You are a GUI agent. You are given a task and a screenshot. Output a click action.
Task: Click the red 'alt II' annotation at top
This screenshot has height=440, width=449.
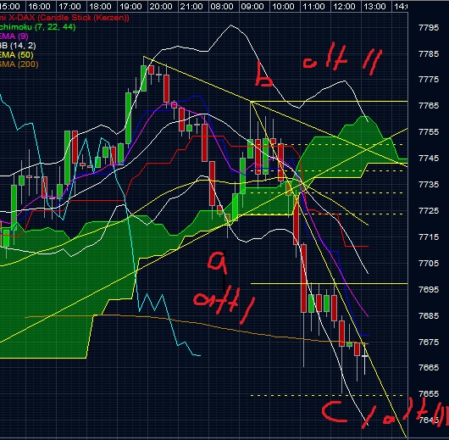click(x=343, y=58)
